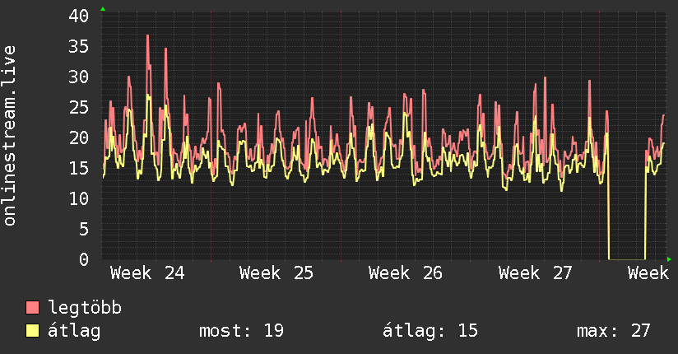The width and height of the screenshot is (678, 354).
Task: Click the cut-off Week label at far right
Action: 648,273
